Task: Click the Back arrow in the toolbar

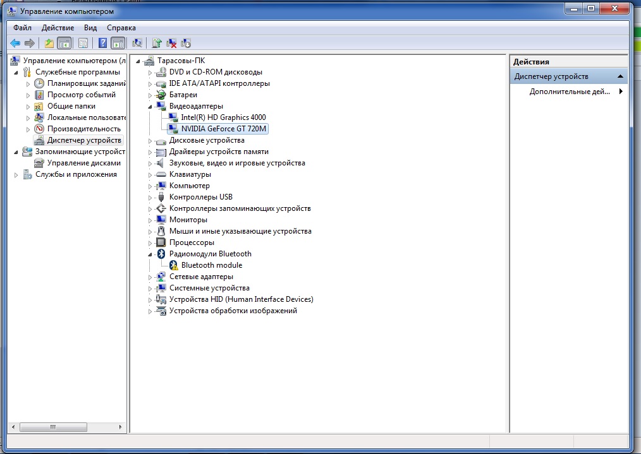Action: pyautogui.click(x=15, y=44)
